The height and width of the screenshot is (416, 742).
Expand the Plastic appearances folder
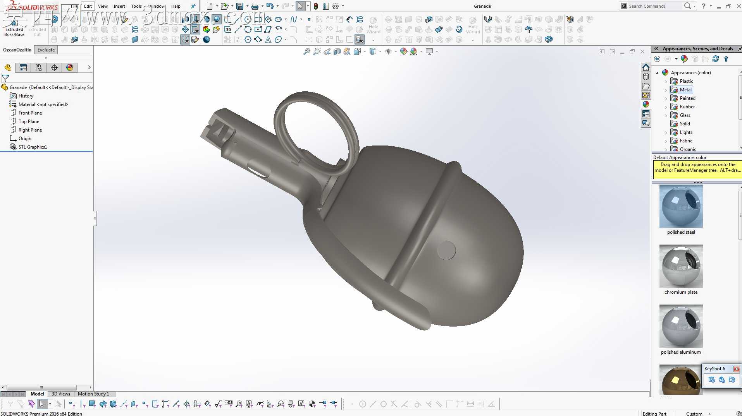coord(666,82)
